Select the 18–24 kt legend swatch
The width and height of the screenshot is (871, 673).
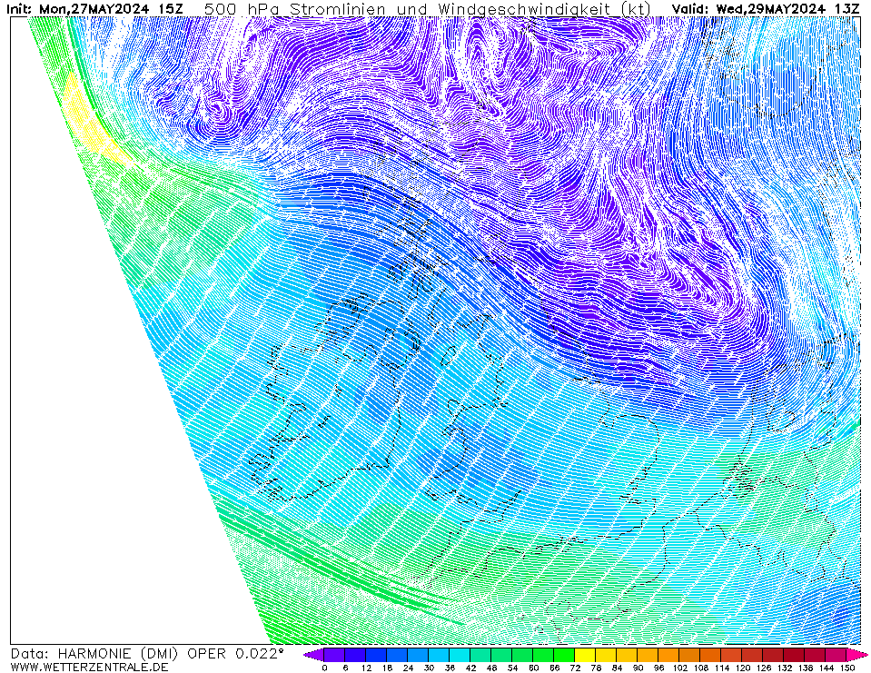coord(397,655)
